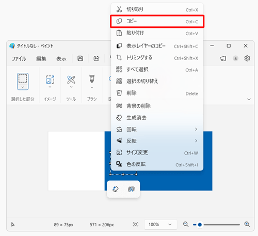Click the zoom in magnifier icon
Viewport: 258px width, 236px height.
point(247,224)
